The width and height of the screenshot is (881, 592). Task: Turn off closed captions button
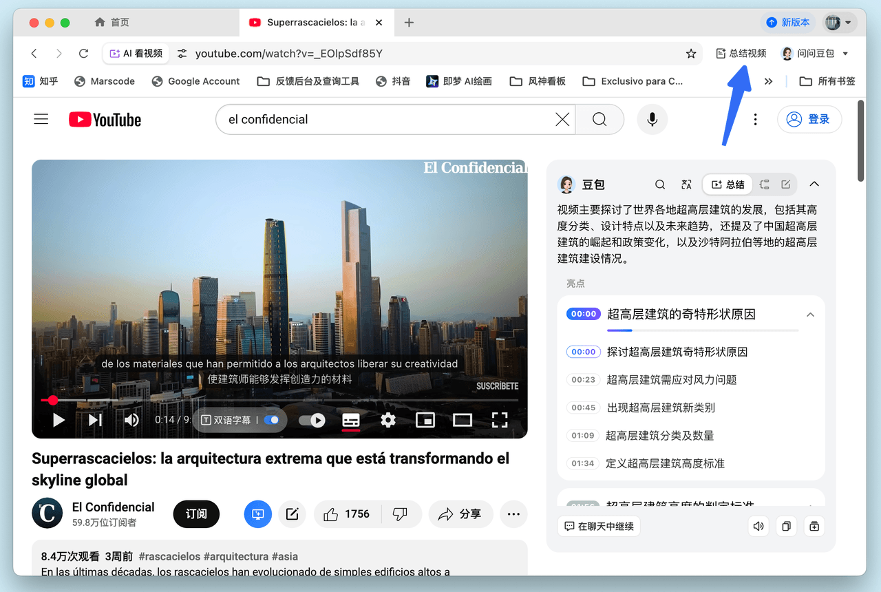click(x=351, y=420)
